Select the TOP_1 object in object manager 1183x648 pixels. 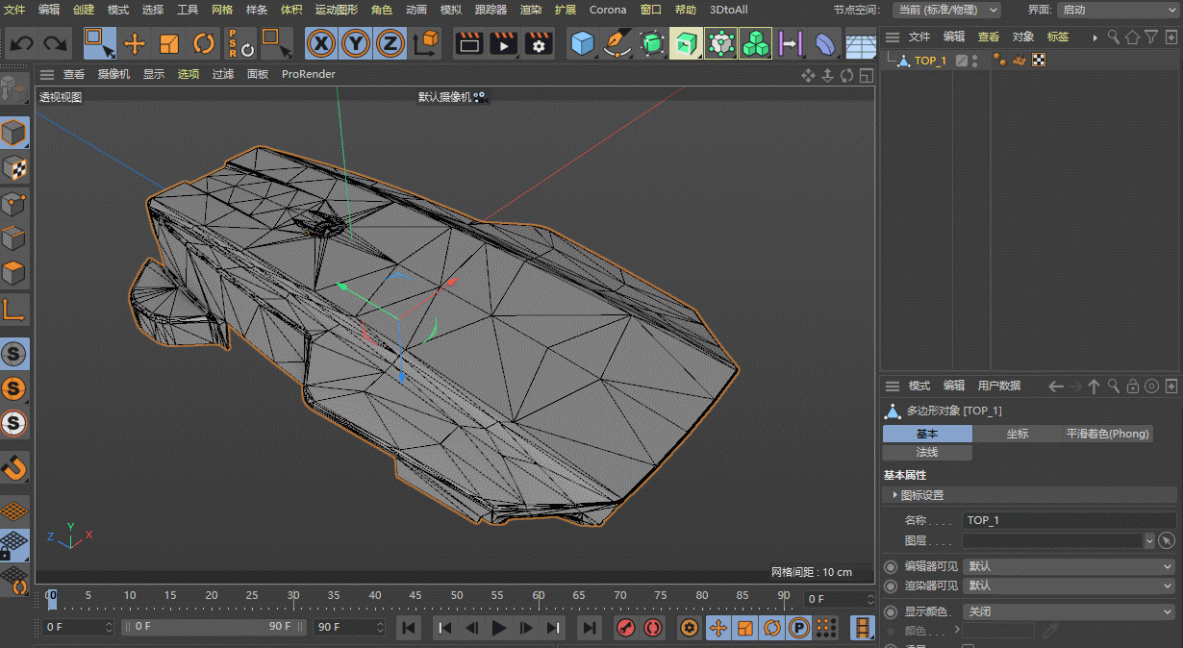(929, 61)
